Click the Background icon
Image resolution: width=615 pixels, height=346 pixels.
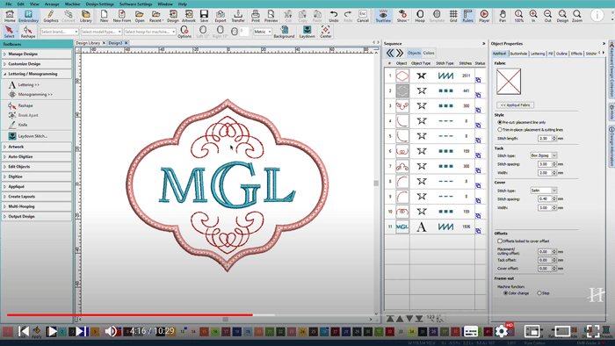click(x=284, y=32)
